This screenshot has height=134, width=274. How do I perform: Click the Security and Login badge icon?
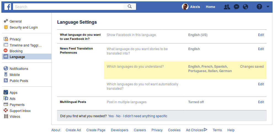pos(6,27)
